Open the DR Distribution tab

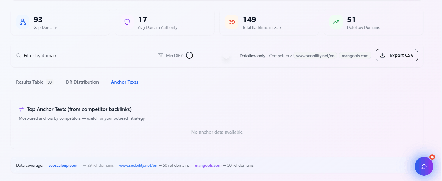point(82,82)
